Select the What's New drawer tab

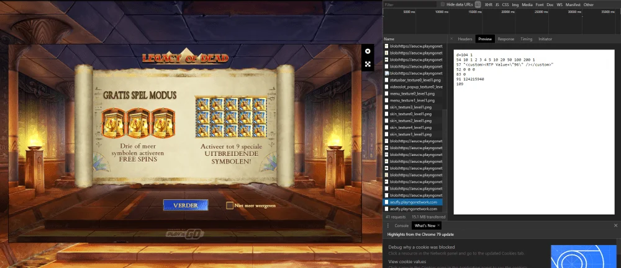[x=424, y=226]
